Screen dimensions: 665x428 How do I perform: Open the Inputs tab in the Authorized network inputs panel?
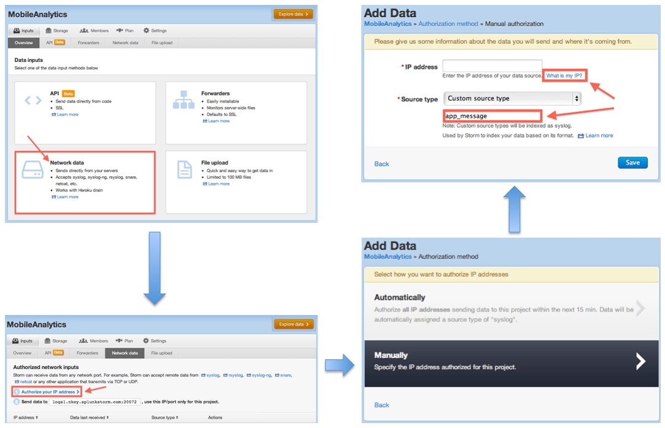pos(23,341)
